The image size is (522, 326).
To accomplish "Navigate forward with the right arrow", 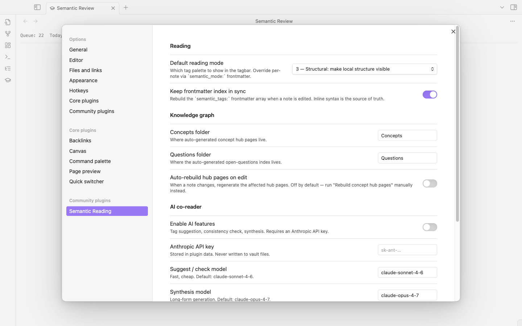I will (x=36, y=21).
